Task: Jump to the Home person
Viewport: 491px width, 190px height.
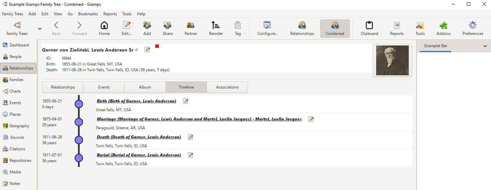Action: click(x=104, y=28)
